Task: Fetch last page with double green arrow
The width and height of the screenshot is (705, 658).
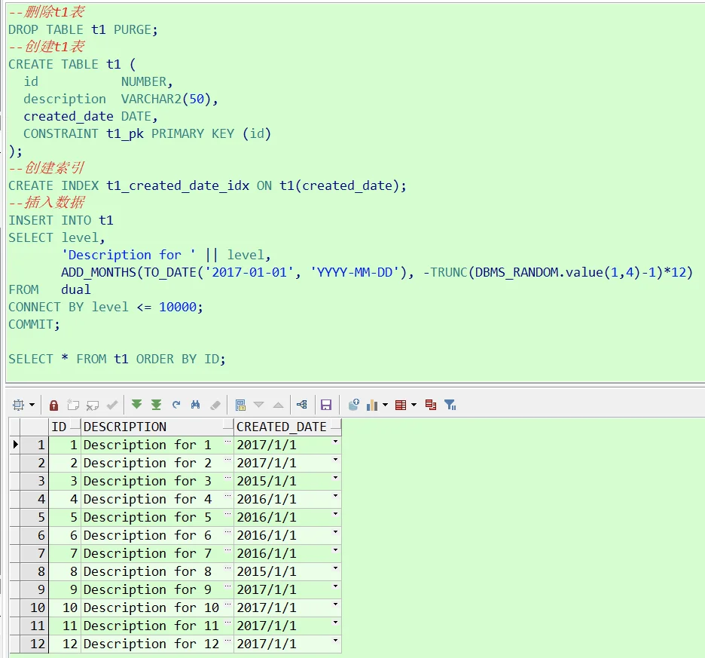Action: (x=156, y=405)
